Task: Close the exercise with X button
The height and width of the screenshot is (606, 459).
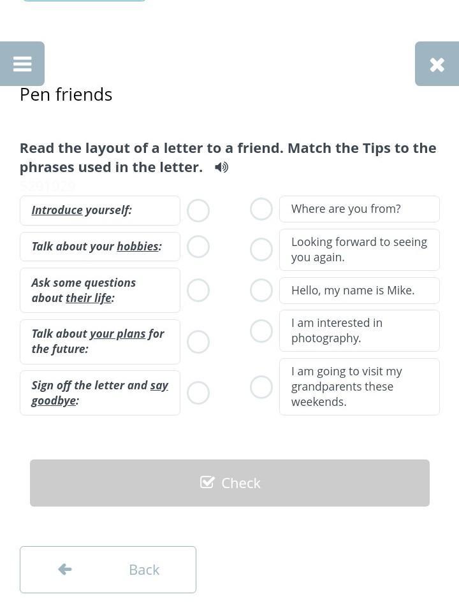Action: click(x=437, y=64)
